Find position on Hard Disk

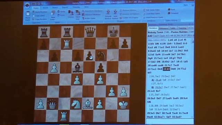78,15
